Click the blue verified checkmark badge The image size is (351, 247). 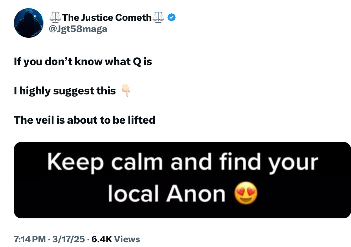click(x=171, y=18)
